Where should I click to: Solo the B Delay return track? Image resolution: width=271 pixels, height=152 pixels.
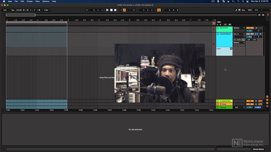(x=256, y=104)
